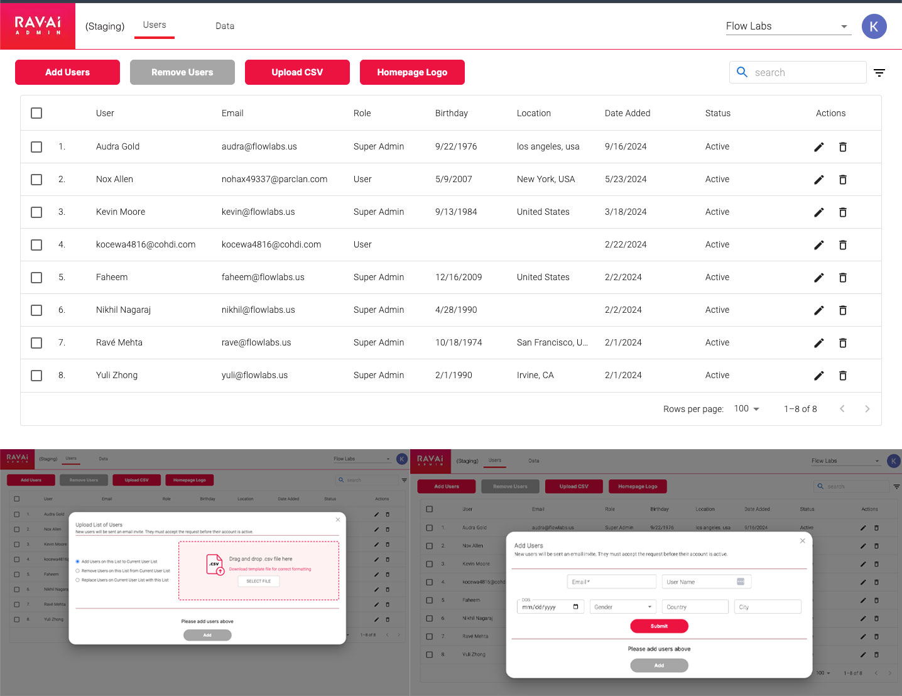Screen dimensions: 902x696
Task: Open the Gender dropdown in Add Users dialog
Action: [x=622, y=607]
